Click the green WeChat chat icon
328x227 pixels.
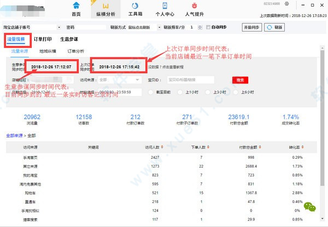point(310,207)
